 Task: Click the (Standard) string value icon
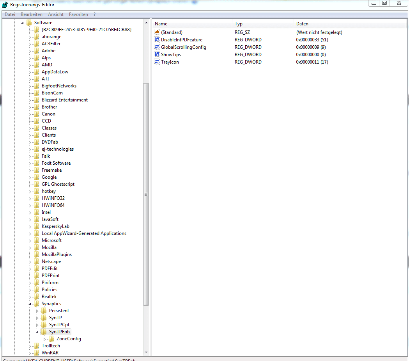(157, 32)
